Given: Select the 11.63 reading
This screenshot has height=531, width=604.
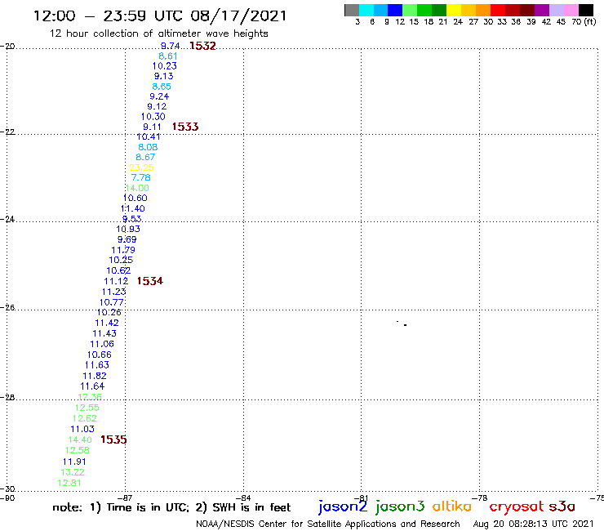Looking at the screenshot, I should (x=97, y=365).
